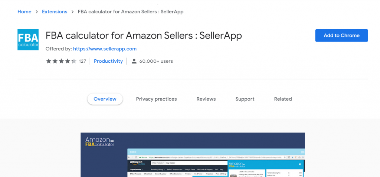Switch to the Privacy practices tab
The image size is (380, 177).
click(156, 99)
